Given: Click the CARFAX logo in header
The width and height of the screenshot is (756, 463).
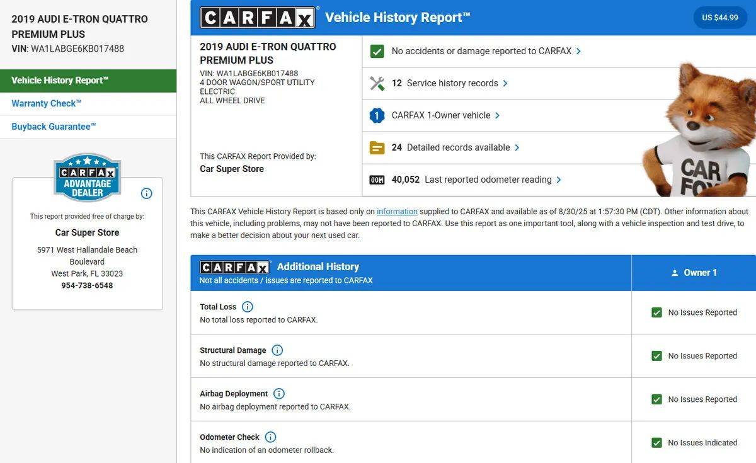Looking at the screenshot, I should pyautogui.click(x=258, y=17).
